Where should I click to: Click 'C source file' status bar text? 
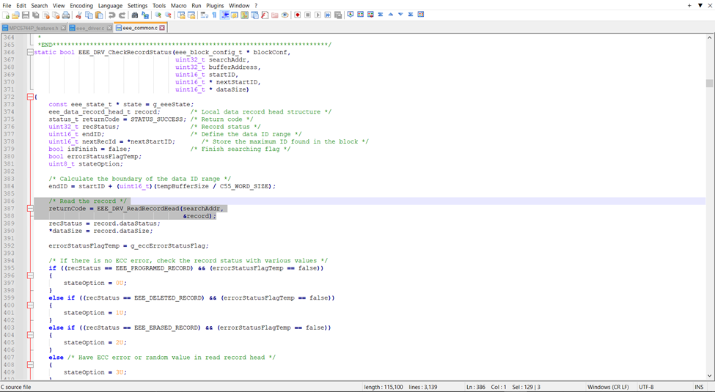(x=16, y=387)
